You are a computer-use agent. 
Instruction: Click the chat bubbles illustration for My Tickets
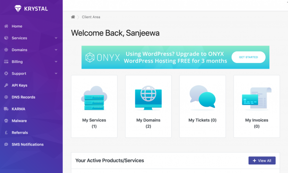203,98
